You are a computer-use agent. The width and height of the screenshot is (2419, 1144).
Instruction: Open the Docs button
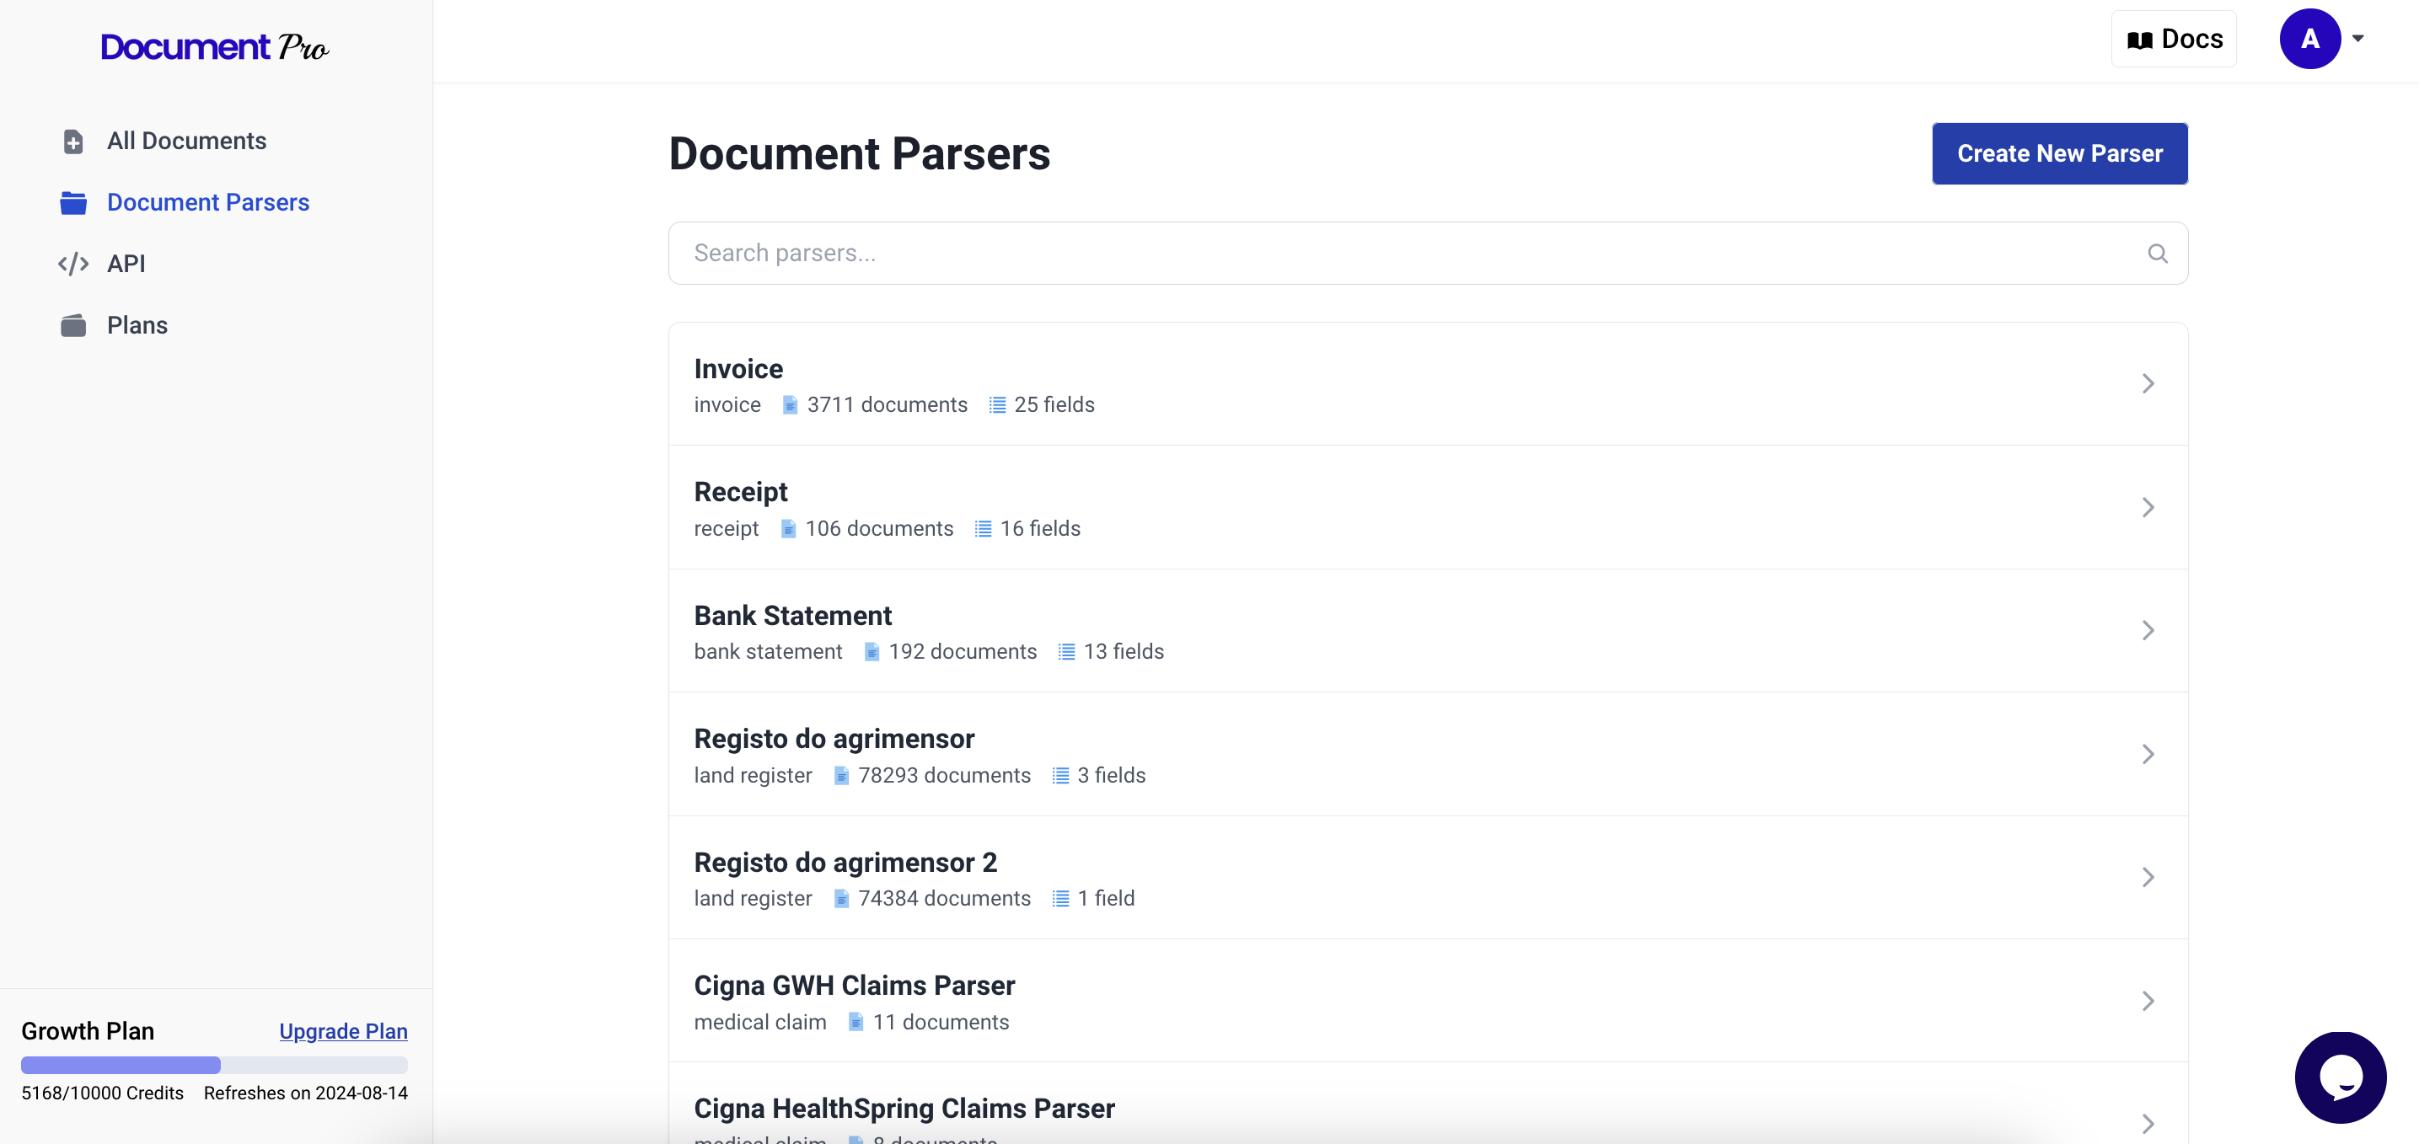pos(2173,39)
